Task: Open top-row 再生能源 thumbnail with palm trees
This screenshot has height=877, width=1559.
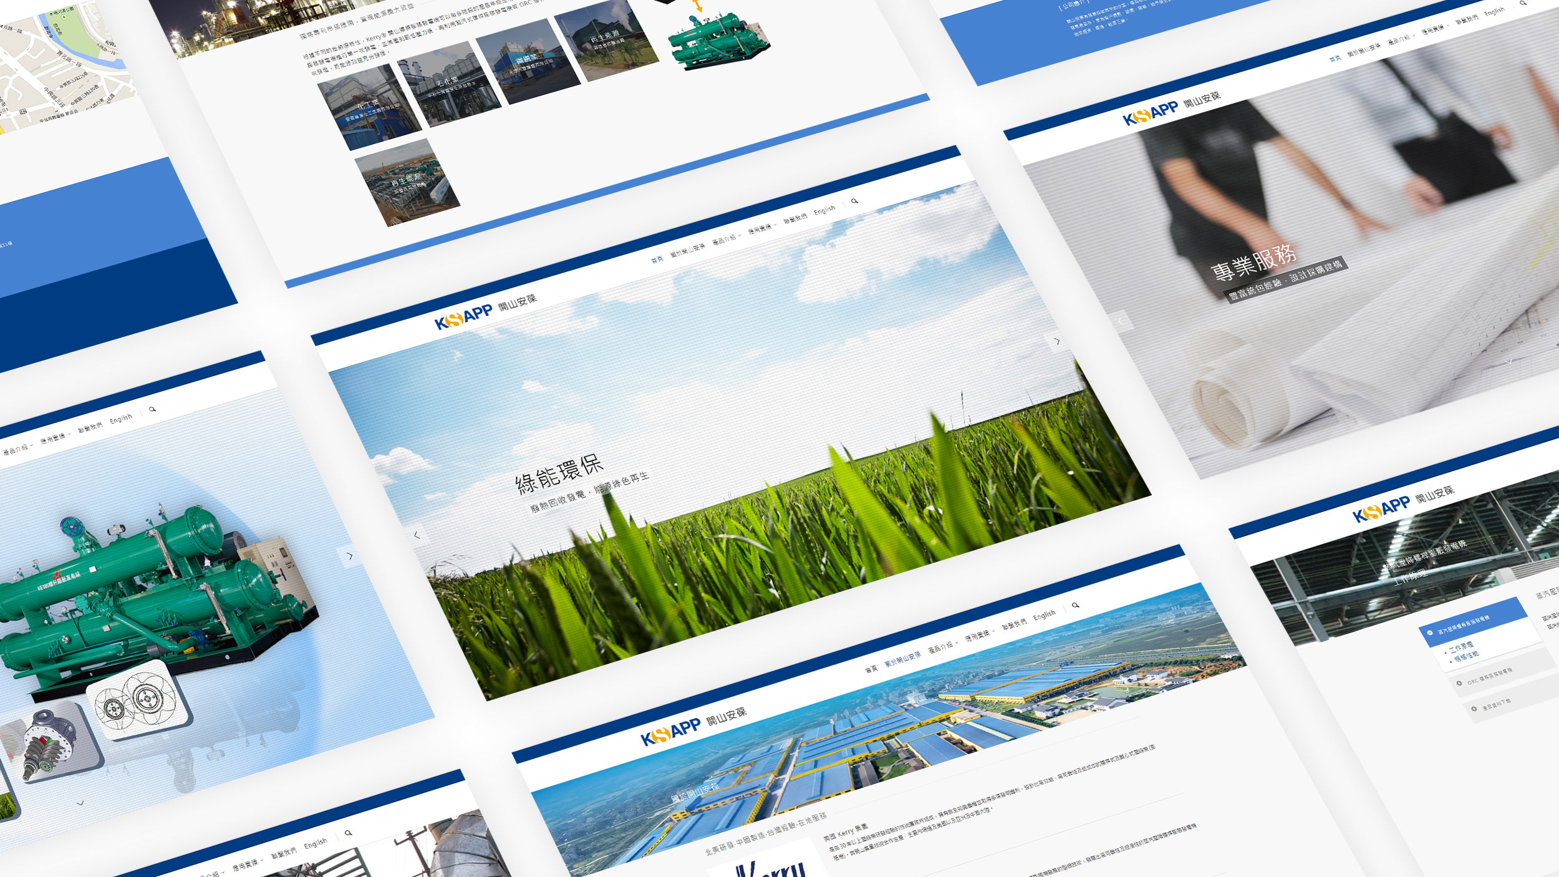Action: point(606,39)
